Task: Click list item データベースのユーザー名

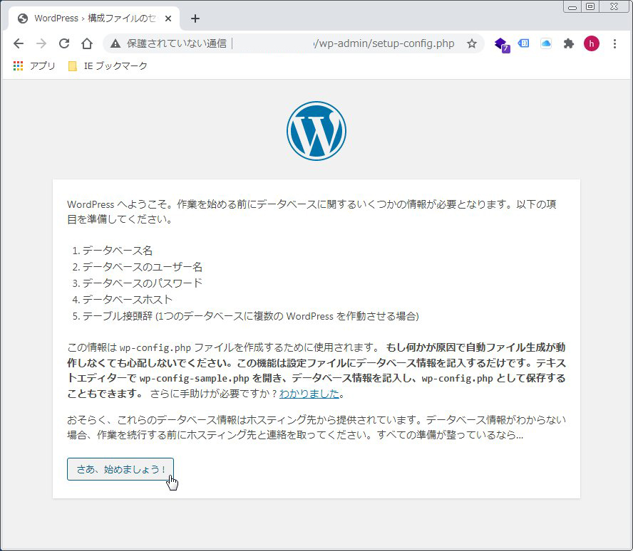Action: [x=143, y=267]
